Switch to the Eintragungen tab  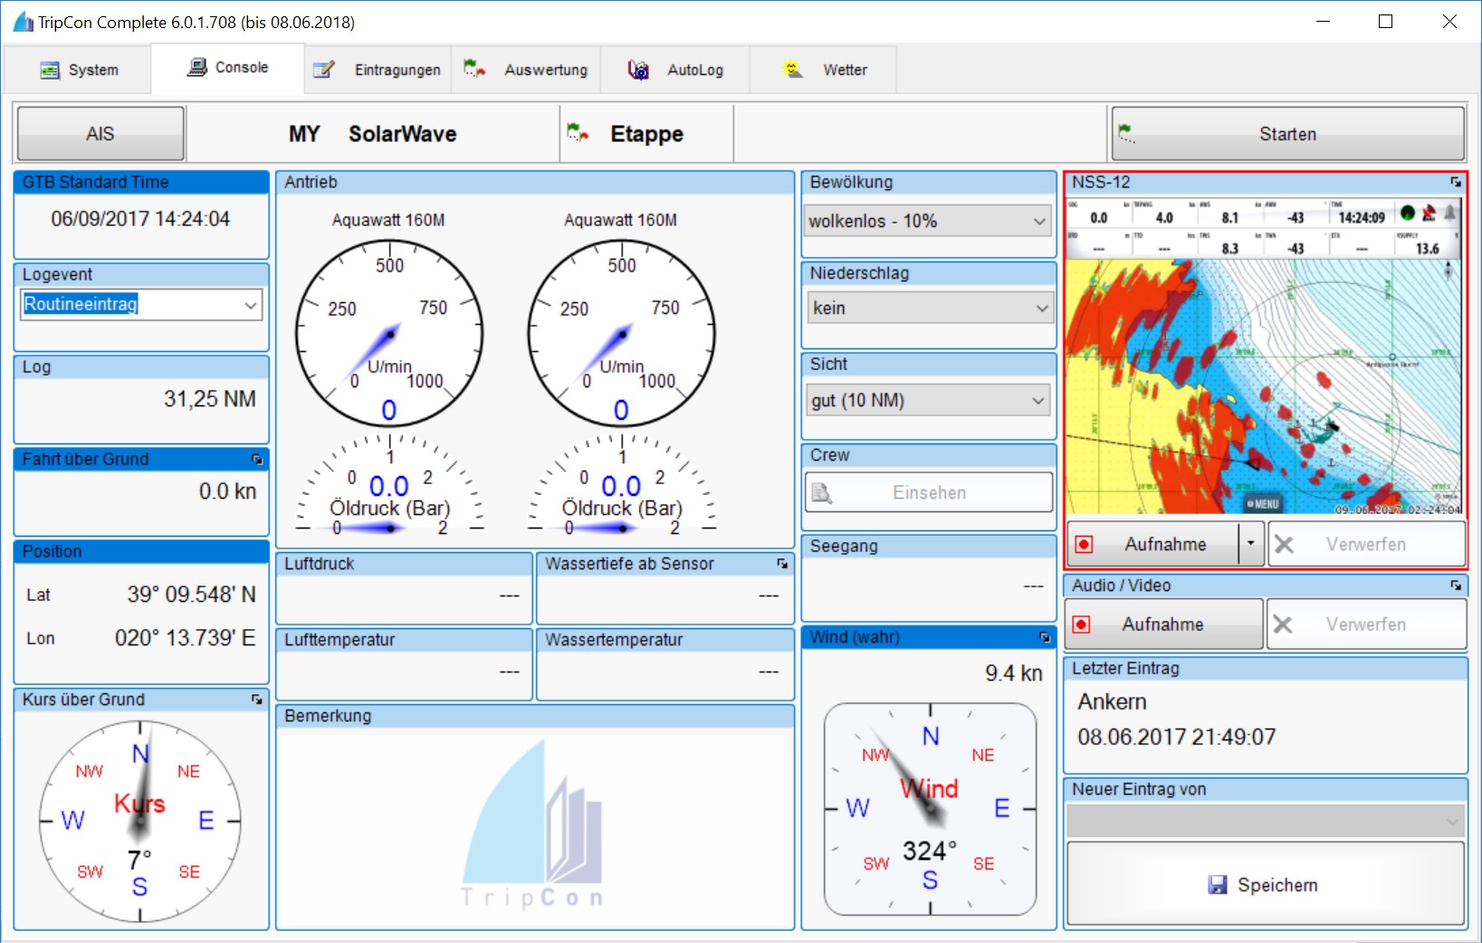point(378,70)
